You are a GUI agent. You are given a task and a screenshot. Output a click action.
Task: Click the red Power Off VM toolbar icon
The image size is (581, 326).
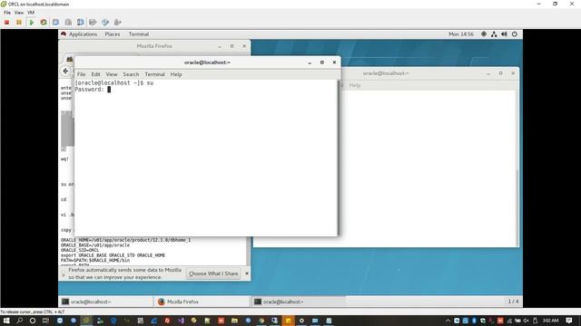[x=6, y=23]
